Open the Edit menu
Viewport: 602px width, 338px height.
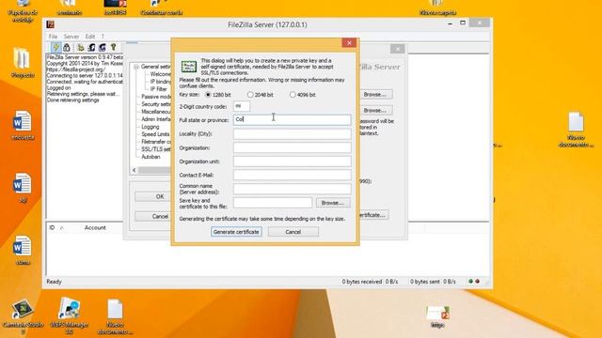coord(90,37)
